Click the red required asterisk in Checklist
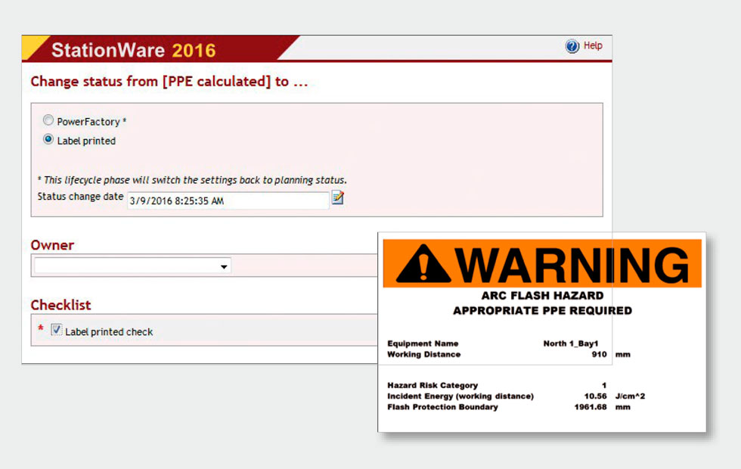The height and width of the screenshot is (469, 741). [41, 328]
